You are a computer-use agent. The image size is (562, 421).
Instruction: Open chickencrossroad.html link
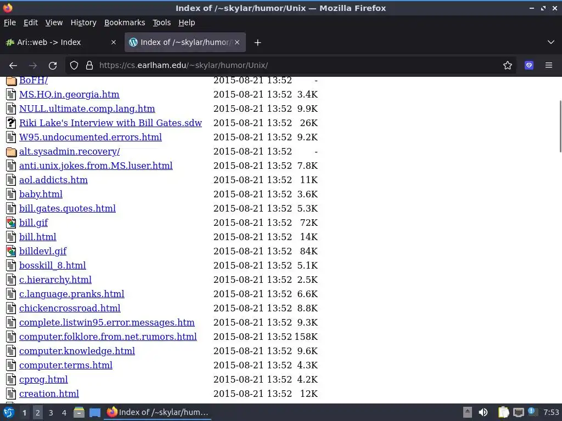click(70, 308)
